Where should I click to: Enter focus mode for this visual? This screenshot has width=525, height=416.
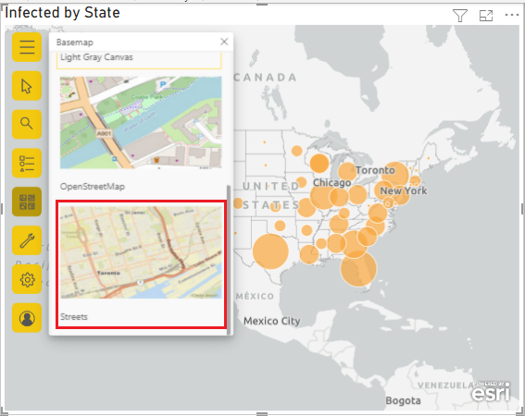pyautogui.click(x=486, y=16)
